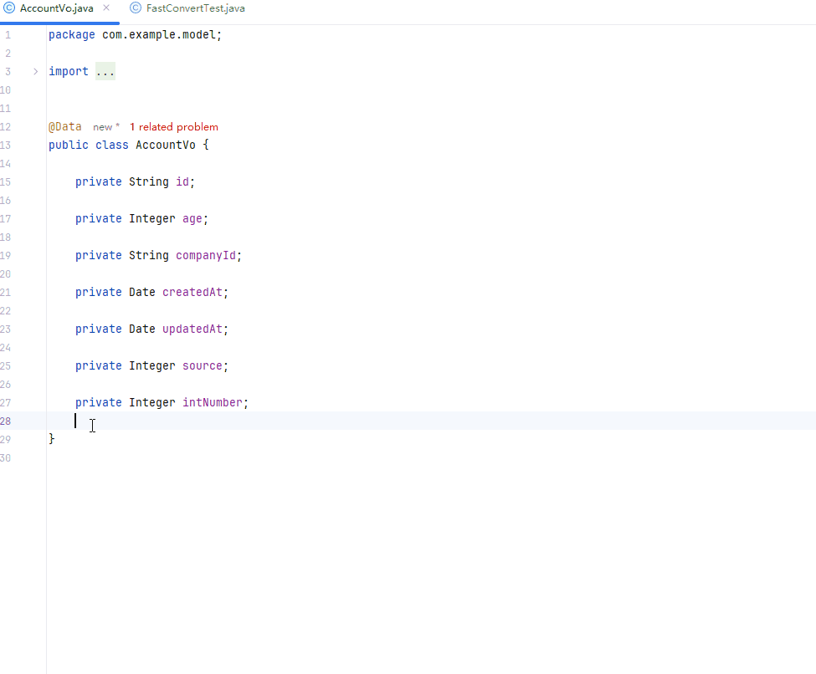Screen dimensions: 816x674
Task: Click the AccountVo.java class file icon
Action: tap(9, 8)
